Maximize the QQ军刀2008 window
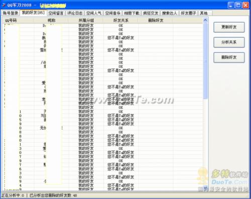Screen dimensions: 251x199 coord(238,6)
